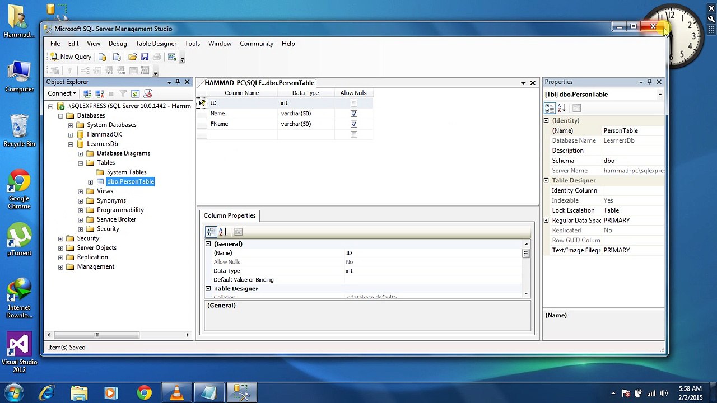The image size is (717, 403).
Task: Expand the HammadOK database node
Action: click(x=71, y=135)
